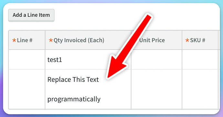Focus the Unit Price cell in second row
This screenshot has width=223, height=117.
point(156,89)
